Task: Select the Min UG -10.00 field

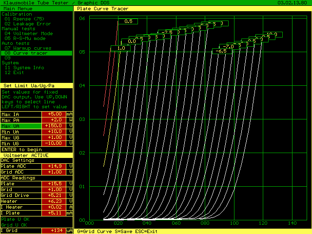Action: 54,143
